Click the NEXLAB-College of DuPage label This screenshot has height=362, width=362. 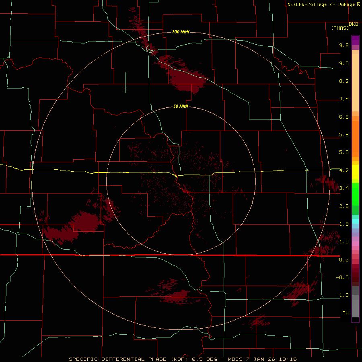click(x=321, y=4)
